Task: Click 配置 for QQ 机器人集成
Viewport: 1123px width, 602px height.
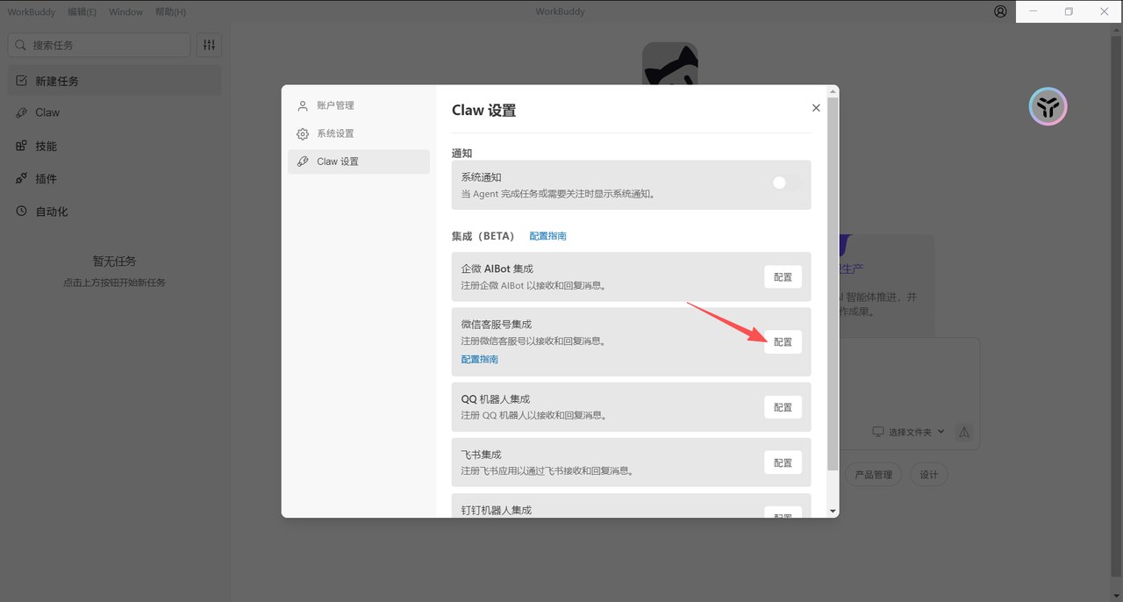Action: (x=783, y=407)
